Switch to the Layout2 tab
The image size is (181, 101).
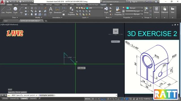33,98
